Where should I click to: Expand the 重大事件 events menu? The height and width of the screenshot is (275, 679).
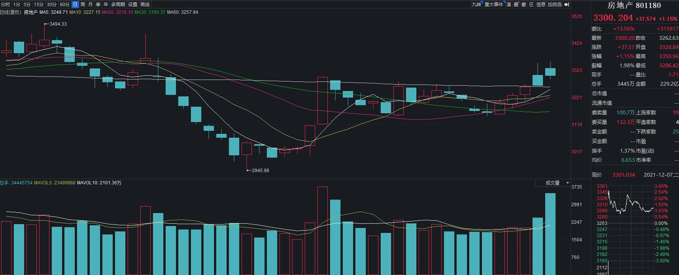point(494,5)
